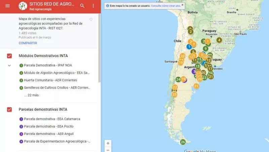
Task: Close the user-created map notice
Action: click(183, 5)
